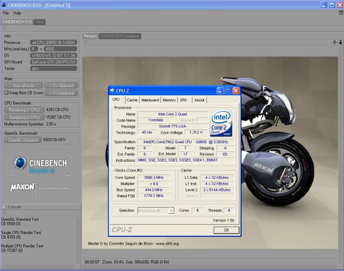Click the Multiplier value x 9.0

click(154, 184)
